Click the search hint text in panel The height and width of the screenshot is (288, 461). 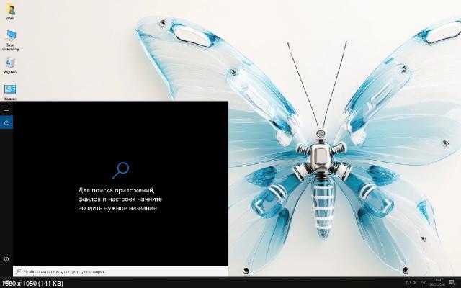120,198
